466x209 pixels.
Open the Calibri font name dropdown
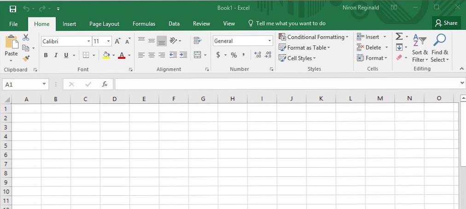pyautogui.click(x=88, y=41)
